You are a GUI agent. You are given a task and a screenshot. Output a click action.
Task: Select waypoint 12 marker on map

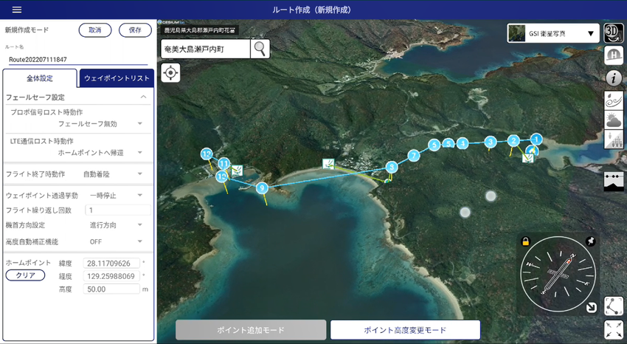(207, 154)
